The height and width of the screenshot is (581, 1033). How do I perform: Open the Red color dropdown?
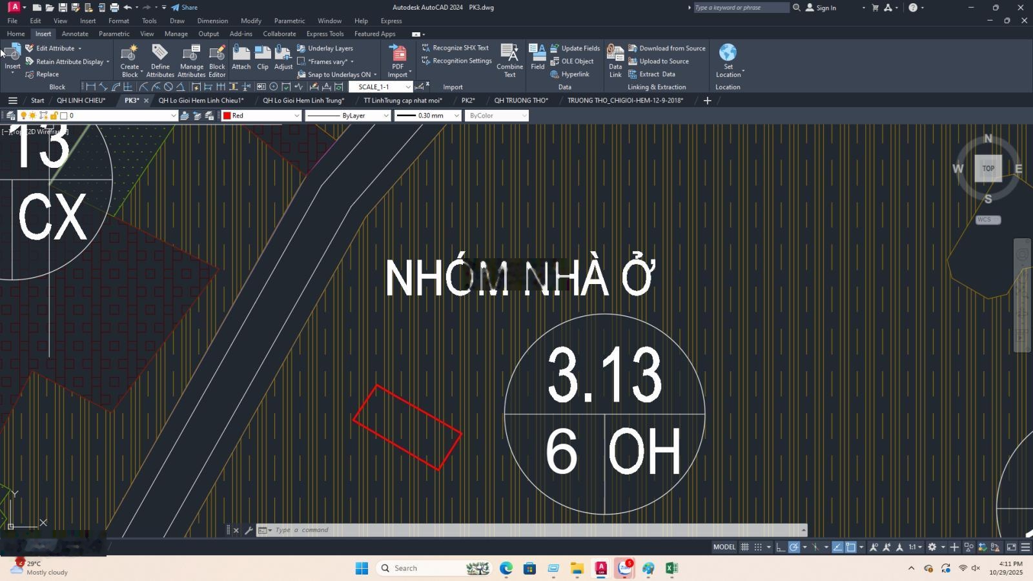(x=261, y=116)
